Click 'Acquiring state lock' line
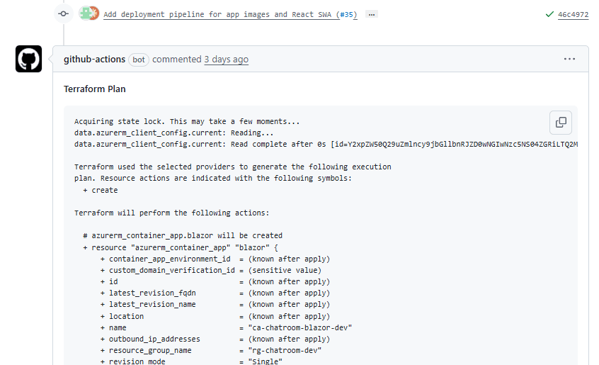The height and width of the screenshot is (365, 599). point(187,121)
